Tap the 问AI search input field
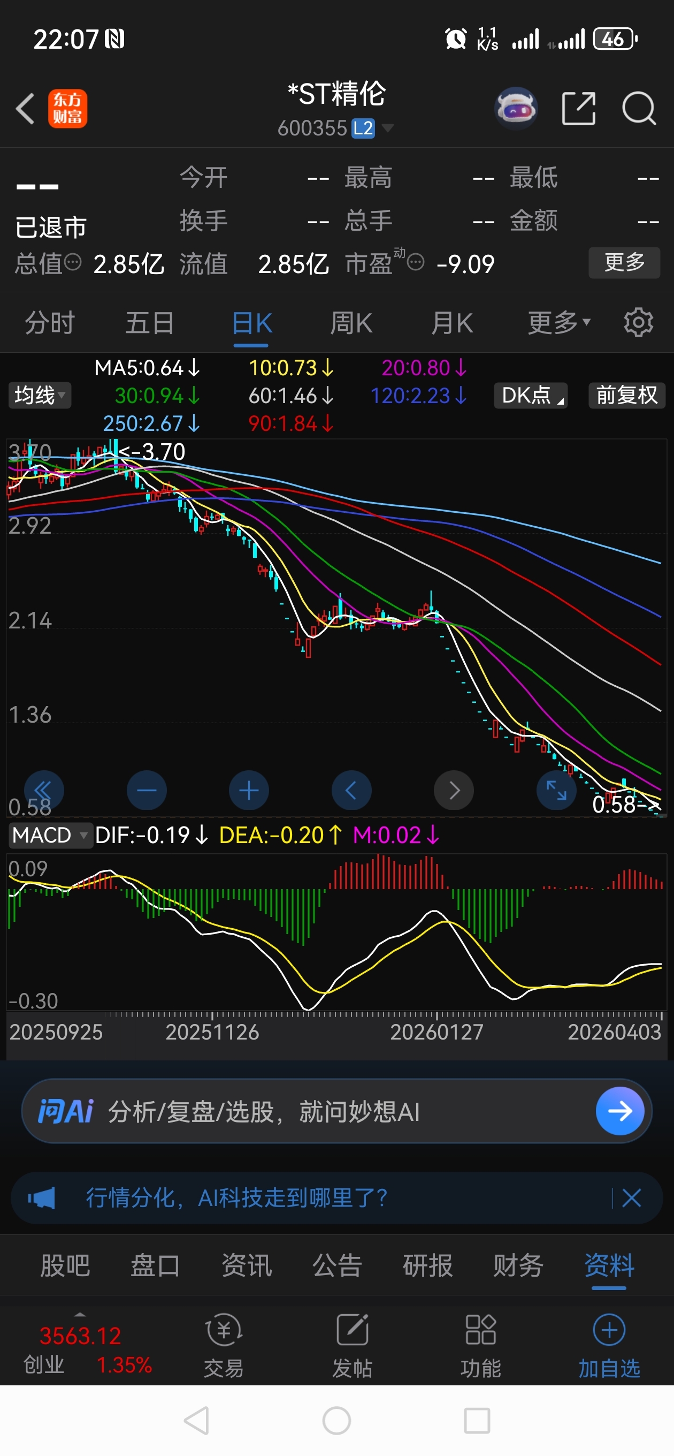This screenshot has width=674, height=1456. pyautogui.click(x=336, y=1111)
